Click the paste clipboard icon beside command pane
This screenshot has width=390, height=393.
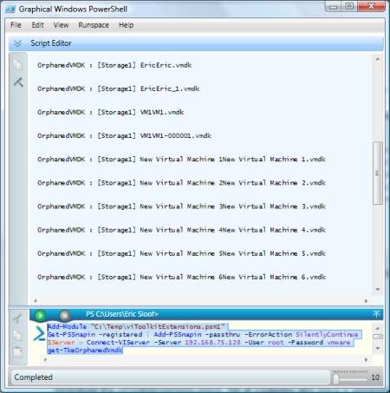[x=17, y=352]
